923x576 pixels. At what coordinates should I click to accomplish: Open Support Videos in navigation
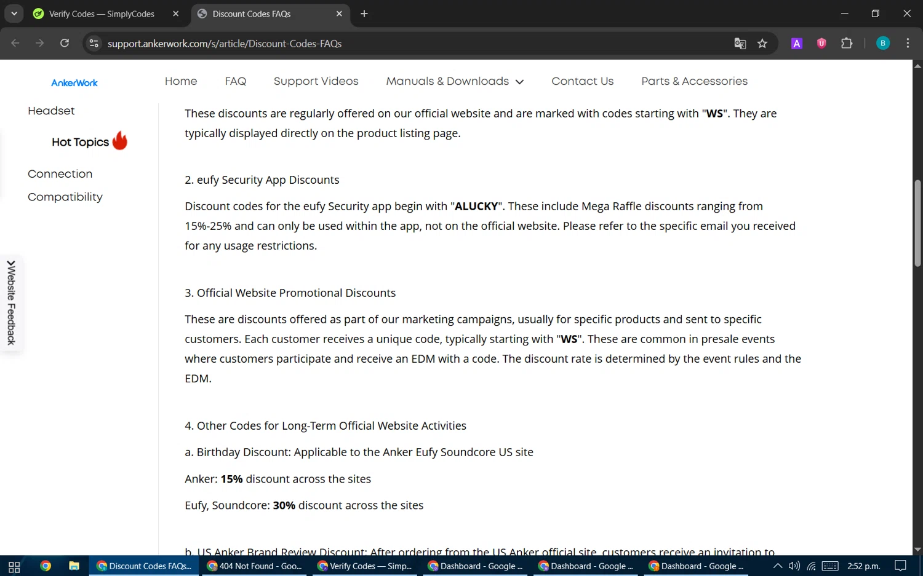316,81
